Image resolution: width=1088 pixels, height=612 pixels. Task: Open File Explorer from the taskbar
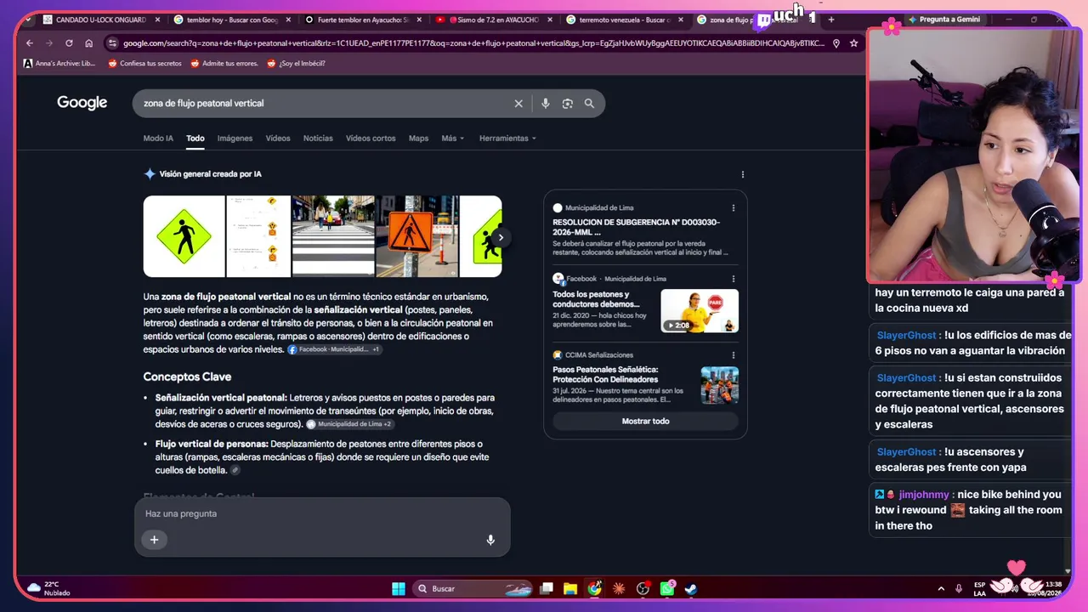(x=570, y=588)
